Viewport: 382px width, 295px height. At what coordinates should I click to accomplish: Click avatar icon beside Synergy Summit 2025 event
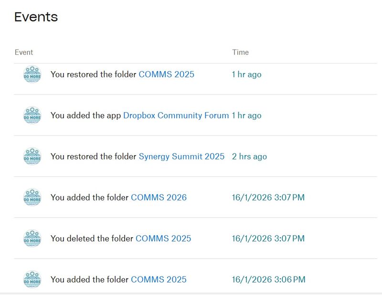pos(32,157)
